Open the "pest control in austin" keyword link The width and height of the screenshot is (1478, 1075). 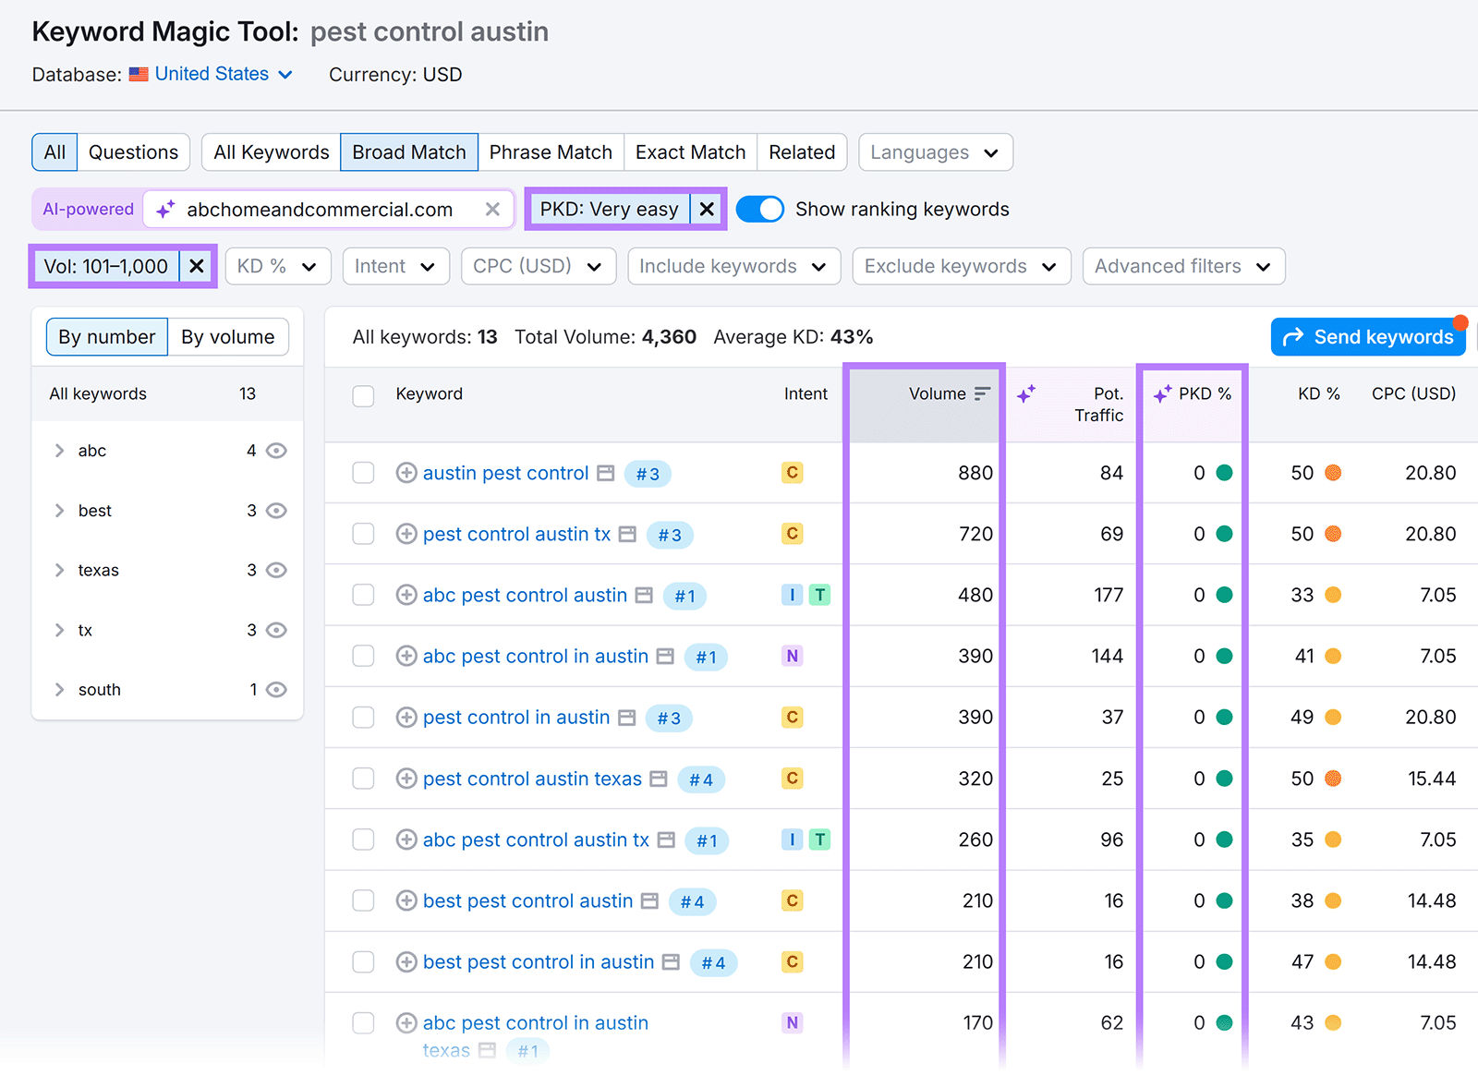(x=515, y=718)
